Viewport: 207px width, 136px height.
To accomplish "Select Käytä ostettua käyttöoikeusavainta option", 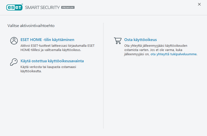I will coord(52,61).
